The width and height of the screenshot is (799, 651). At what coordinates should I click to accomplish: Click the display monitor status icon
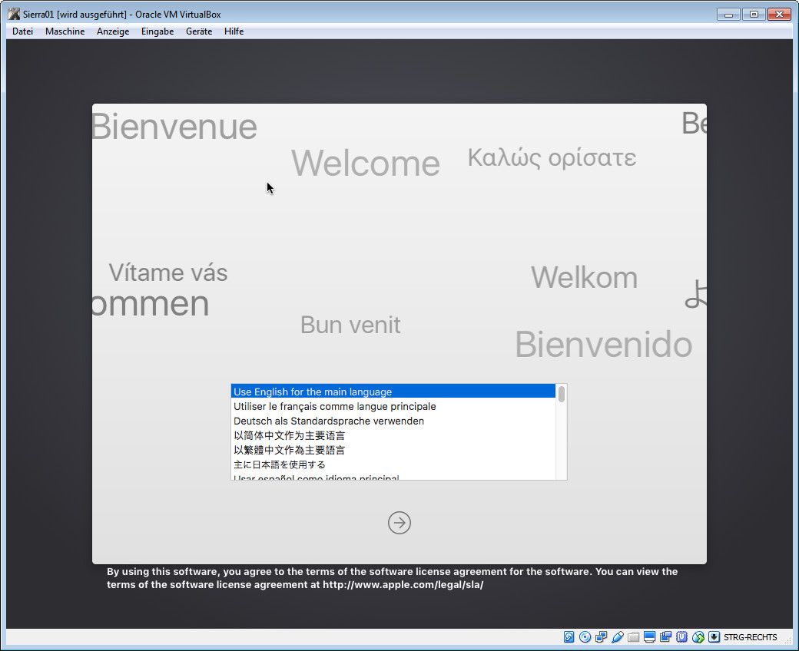click(650, 637)
